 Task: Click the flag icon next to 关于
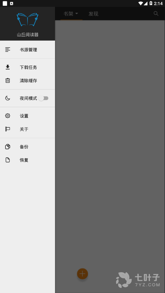pos(8,129)
